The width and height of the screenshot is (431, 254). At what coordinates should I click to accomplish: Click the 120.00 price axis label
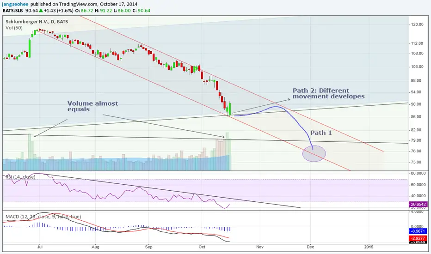[x=417, y=24]
